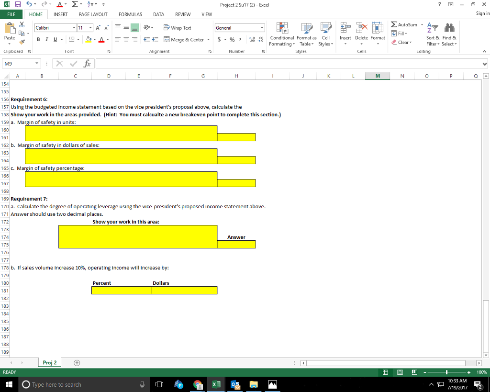490x392 pixels.
Task: Open the General number format dropdown
Action: pyautogui.click(x=262, y=28)
